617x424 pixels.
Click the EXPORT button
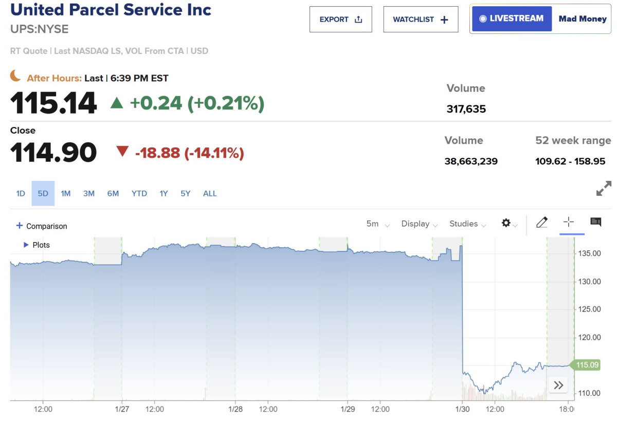click(x=340, y=20)
